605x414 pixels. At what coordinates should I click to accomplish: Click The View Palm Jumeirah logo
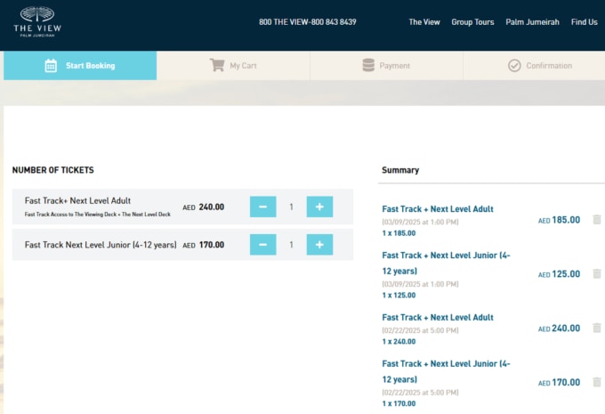click(37, 21)
